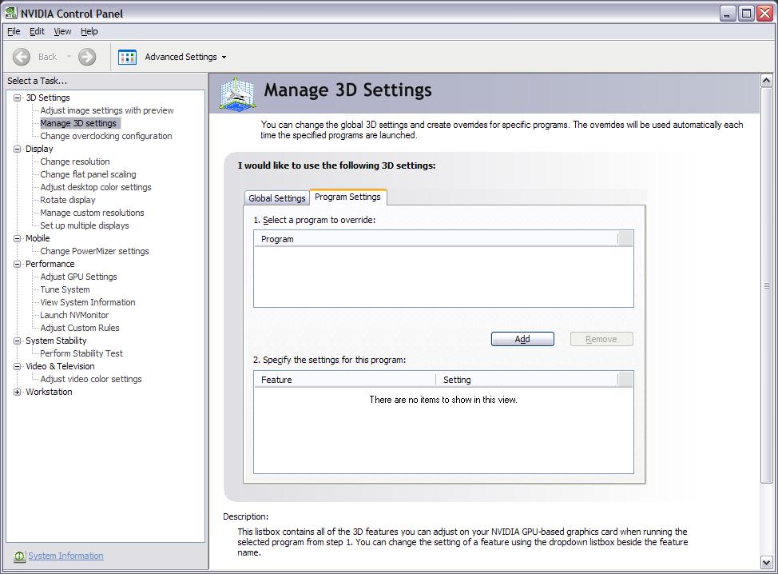Open the View menu
The width and height of the screenshot is (778, 574).
62,31
